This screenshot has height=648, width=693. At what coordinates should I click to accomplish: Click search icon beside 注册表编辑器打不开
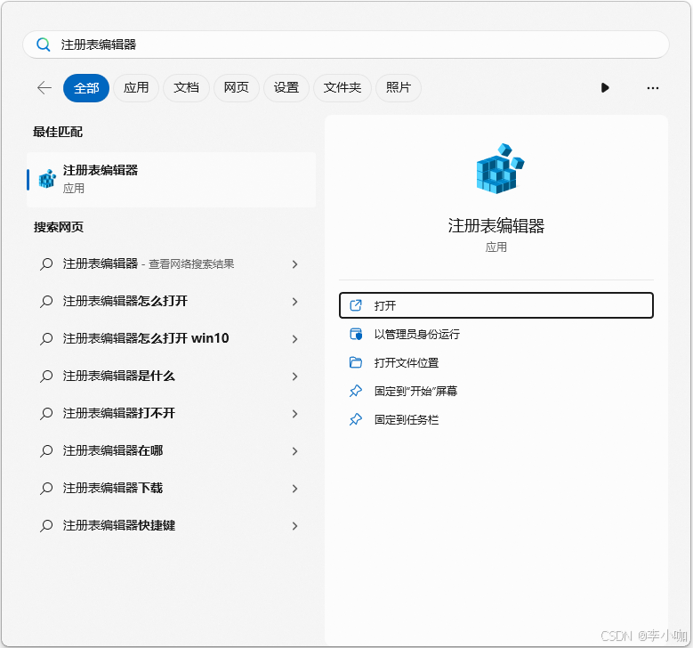[x=46, y=414]
